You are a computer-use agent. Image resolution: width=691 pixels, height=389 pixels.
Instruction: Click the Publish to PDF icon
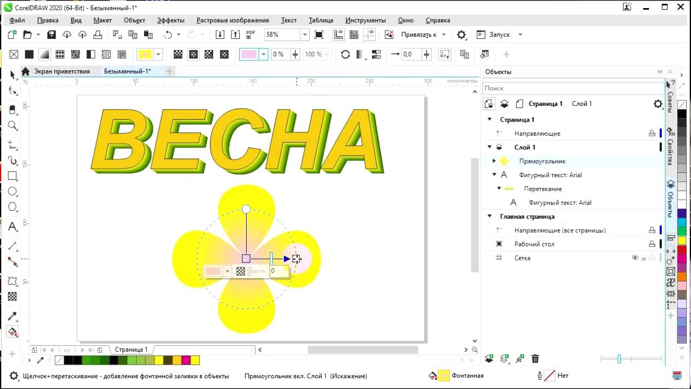tap(250, 35)
